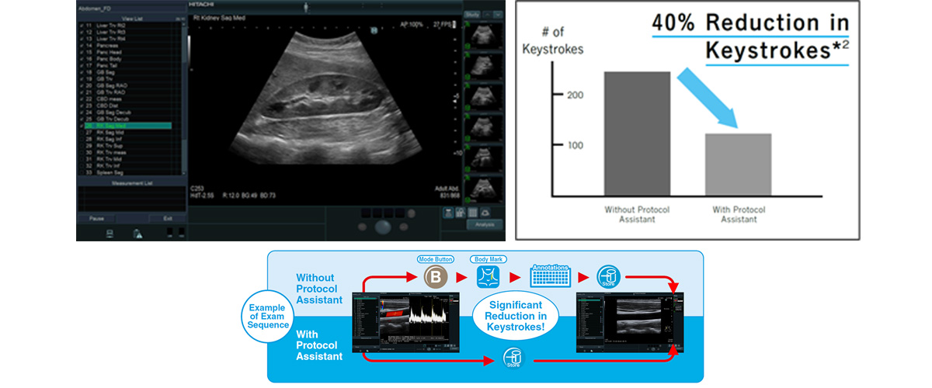932x388 pixels.
Task: Select 15 Panc Head in view list
Action: [129, 52]
